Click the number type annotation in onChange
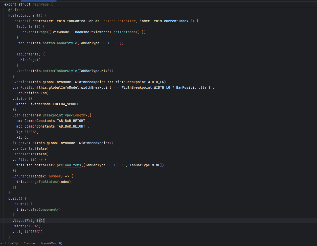This screenshot has height=246, width=317. 55,176
